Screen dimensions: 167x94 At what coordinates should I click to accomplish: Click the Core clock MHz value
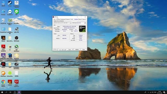click(x=64, y=35)
